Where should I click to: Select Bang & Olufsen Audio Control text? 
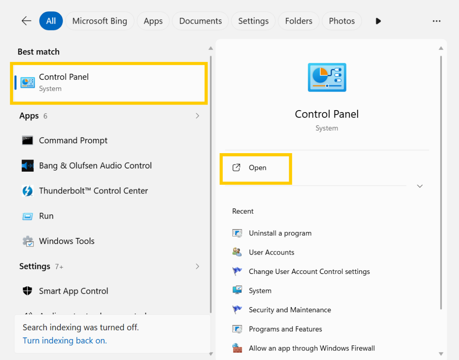tap(96, 165)
